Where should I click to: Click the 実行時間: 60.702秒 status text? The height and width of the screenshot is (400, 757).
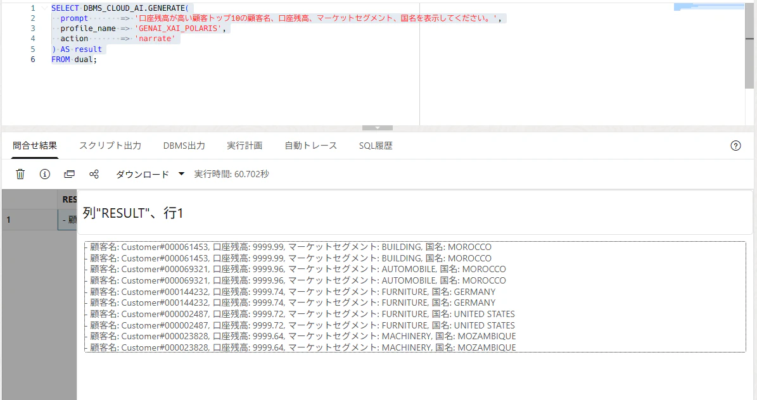point(231,174)
